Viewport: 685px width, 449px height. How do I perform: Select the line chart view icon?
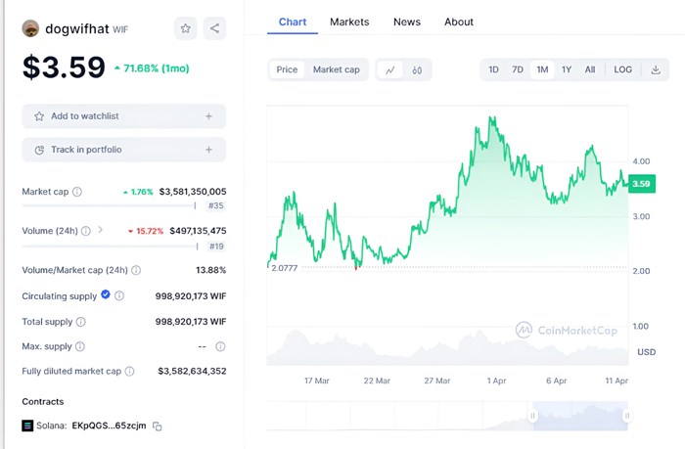[390, 69]
